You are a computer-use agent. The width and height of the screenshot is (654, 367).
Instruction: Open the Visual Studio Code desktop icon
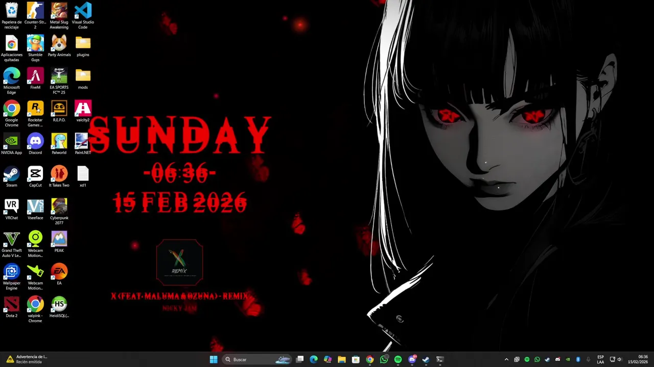coord(83,15)
